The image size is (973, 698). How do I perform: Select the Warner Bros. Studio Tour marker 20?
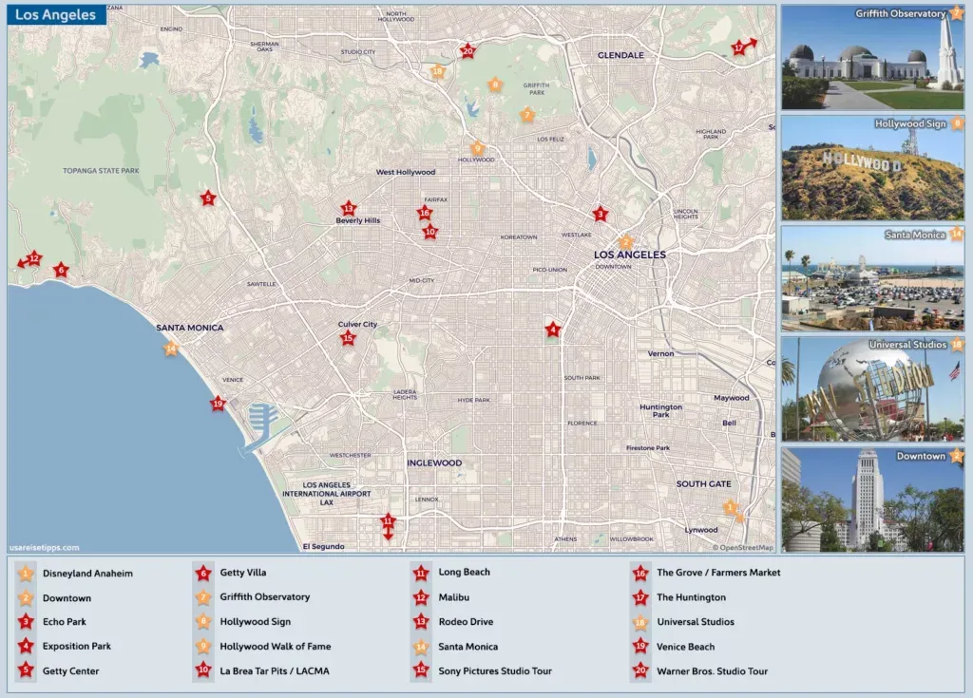pyautogui.click(x=467, y=50)
